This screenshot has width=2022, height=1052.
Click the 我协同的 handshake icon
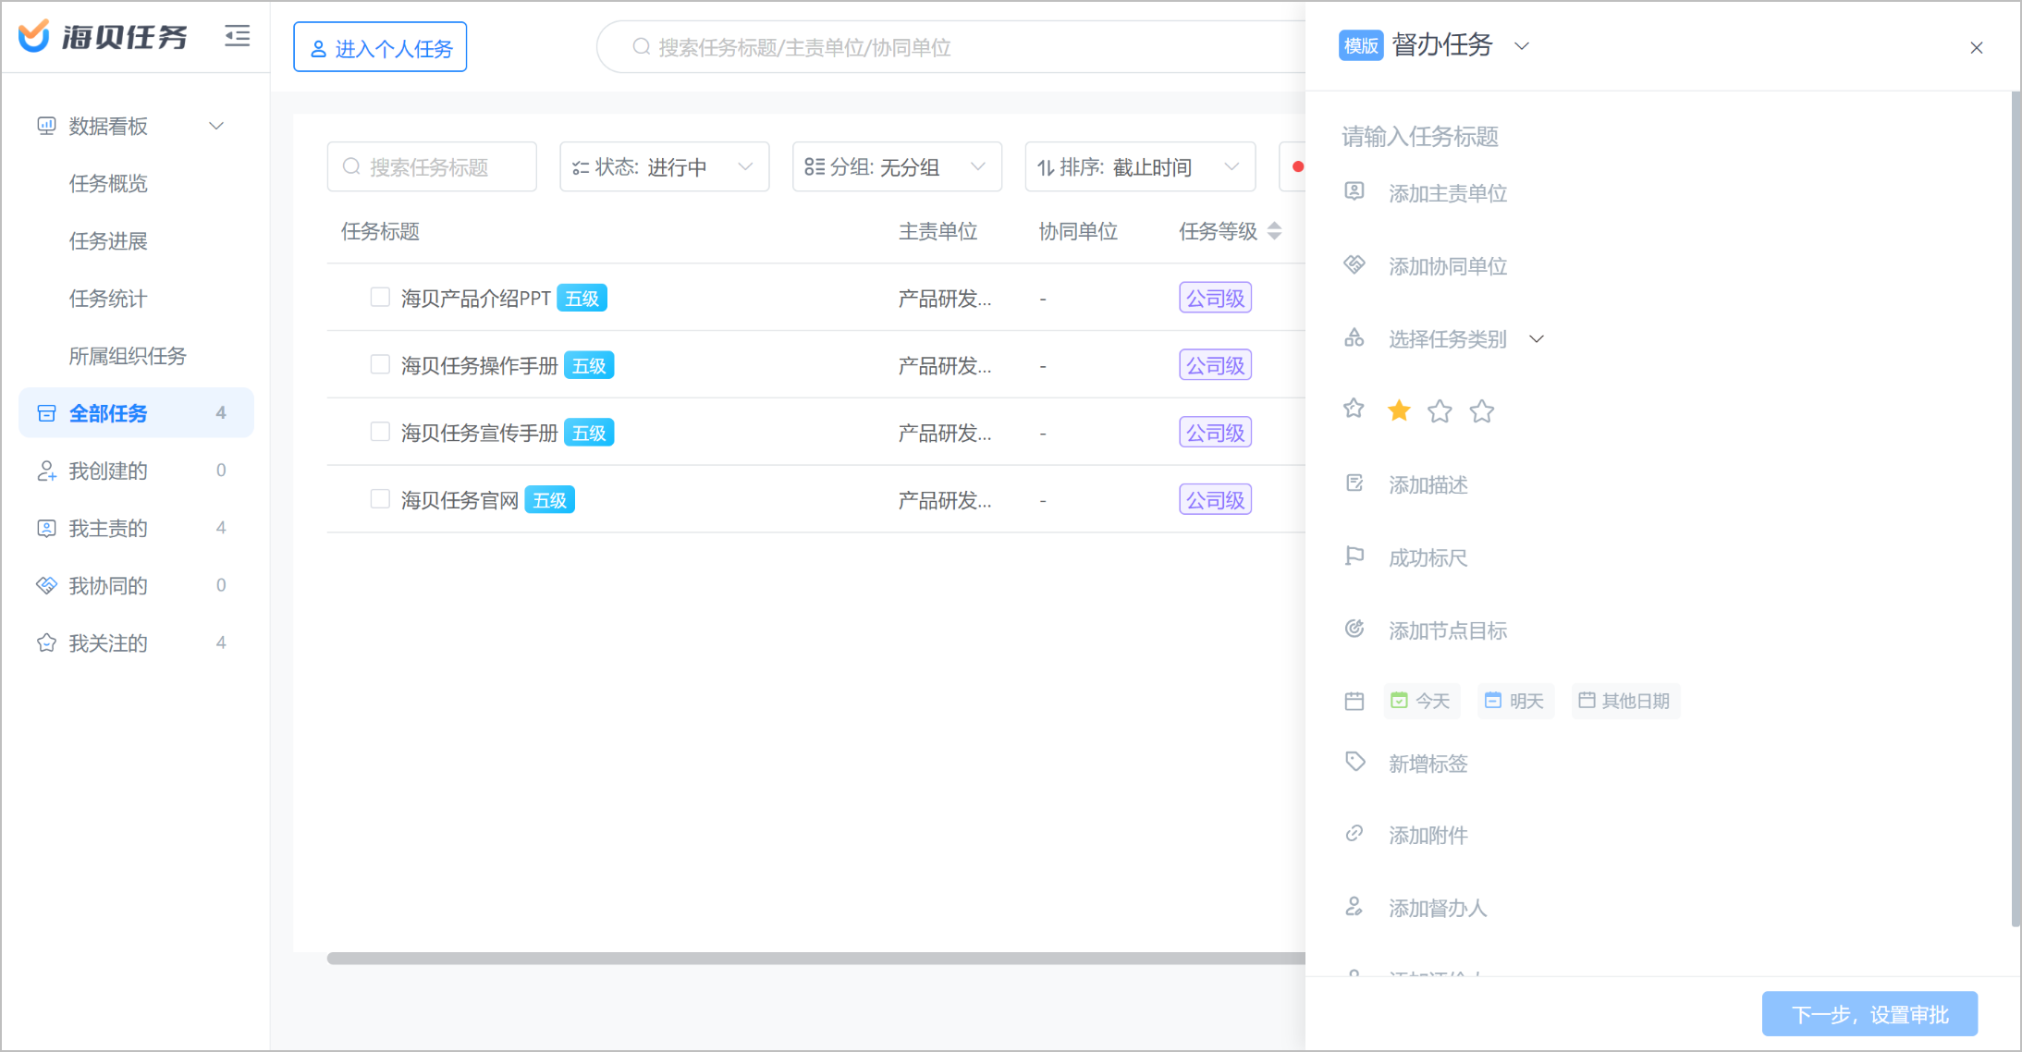point(46,585)
